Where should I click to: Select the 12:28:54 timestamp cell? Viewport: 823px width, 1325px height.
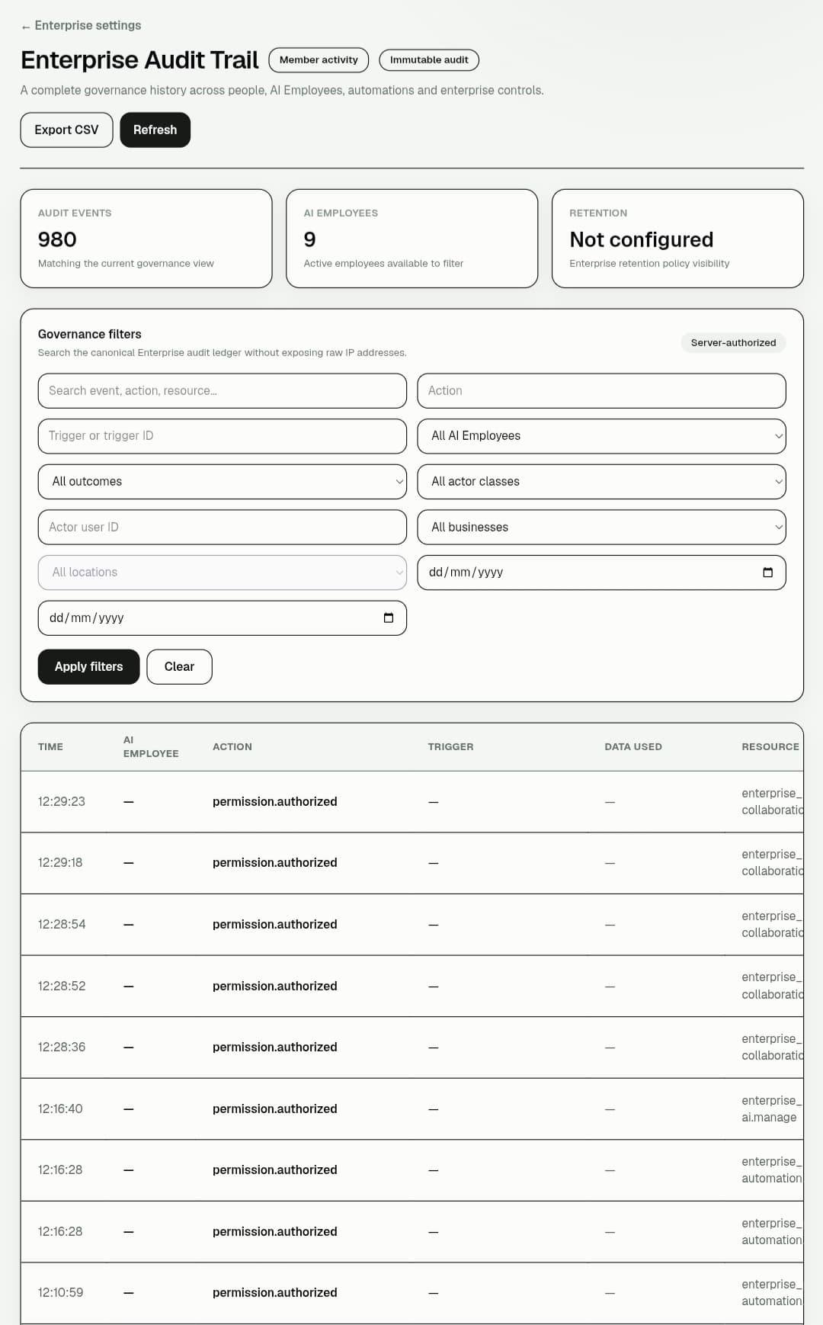point(62,924)
